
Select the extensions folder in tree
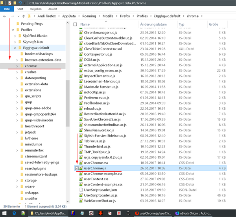[33, 90]
